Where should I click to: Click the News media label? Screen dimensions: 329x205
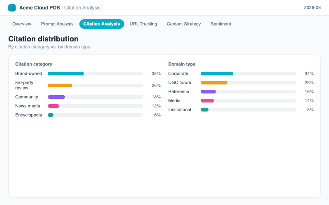tap(28, 106)
